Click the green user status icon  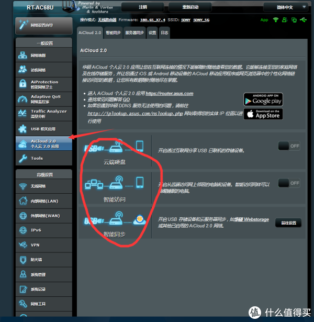click(x=285, y=20)
